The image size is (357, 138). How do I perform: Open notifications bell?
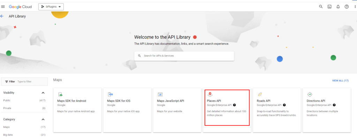coord(338,7)
